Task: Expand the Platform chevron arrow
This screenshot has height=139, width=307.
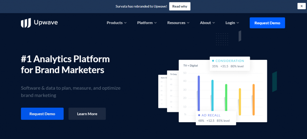Action: (156, 23)
